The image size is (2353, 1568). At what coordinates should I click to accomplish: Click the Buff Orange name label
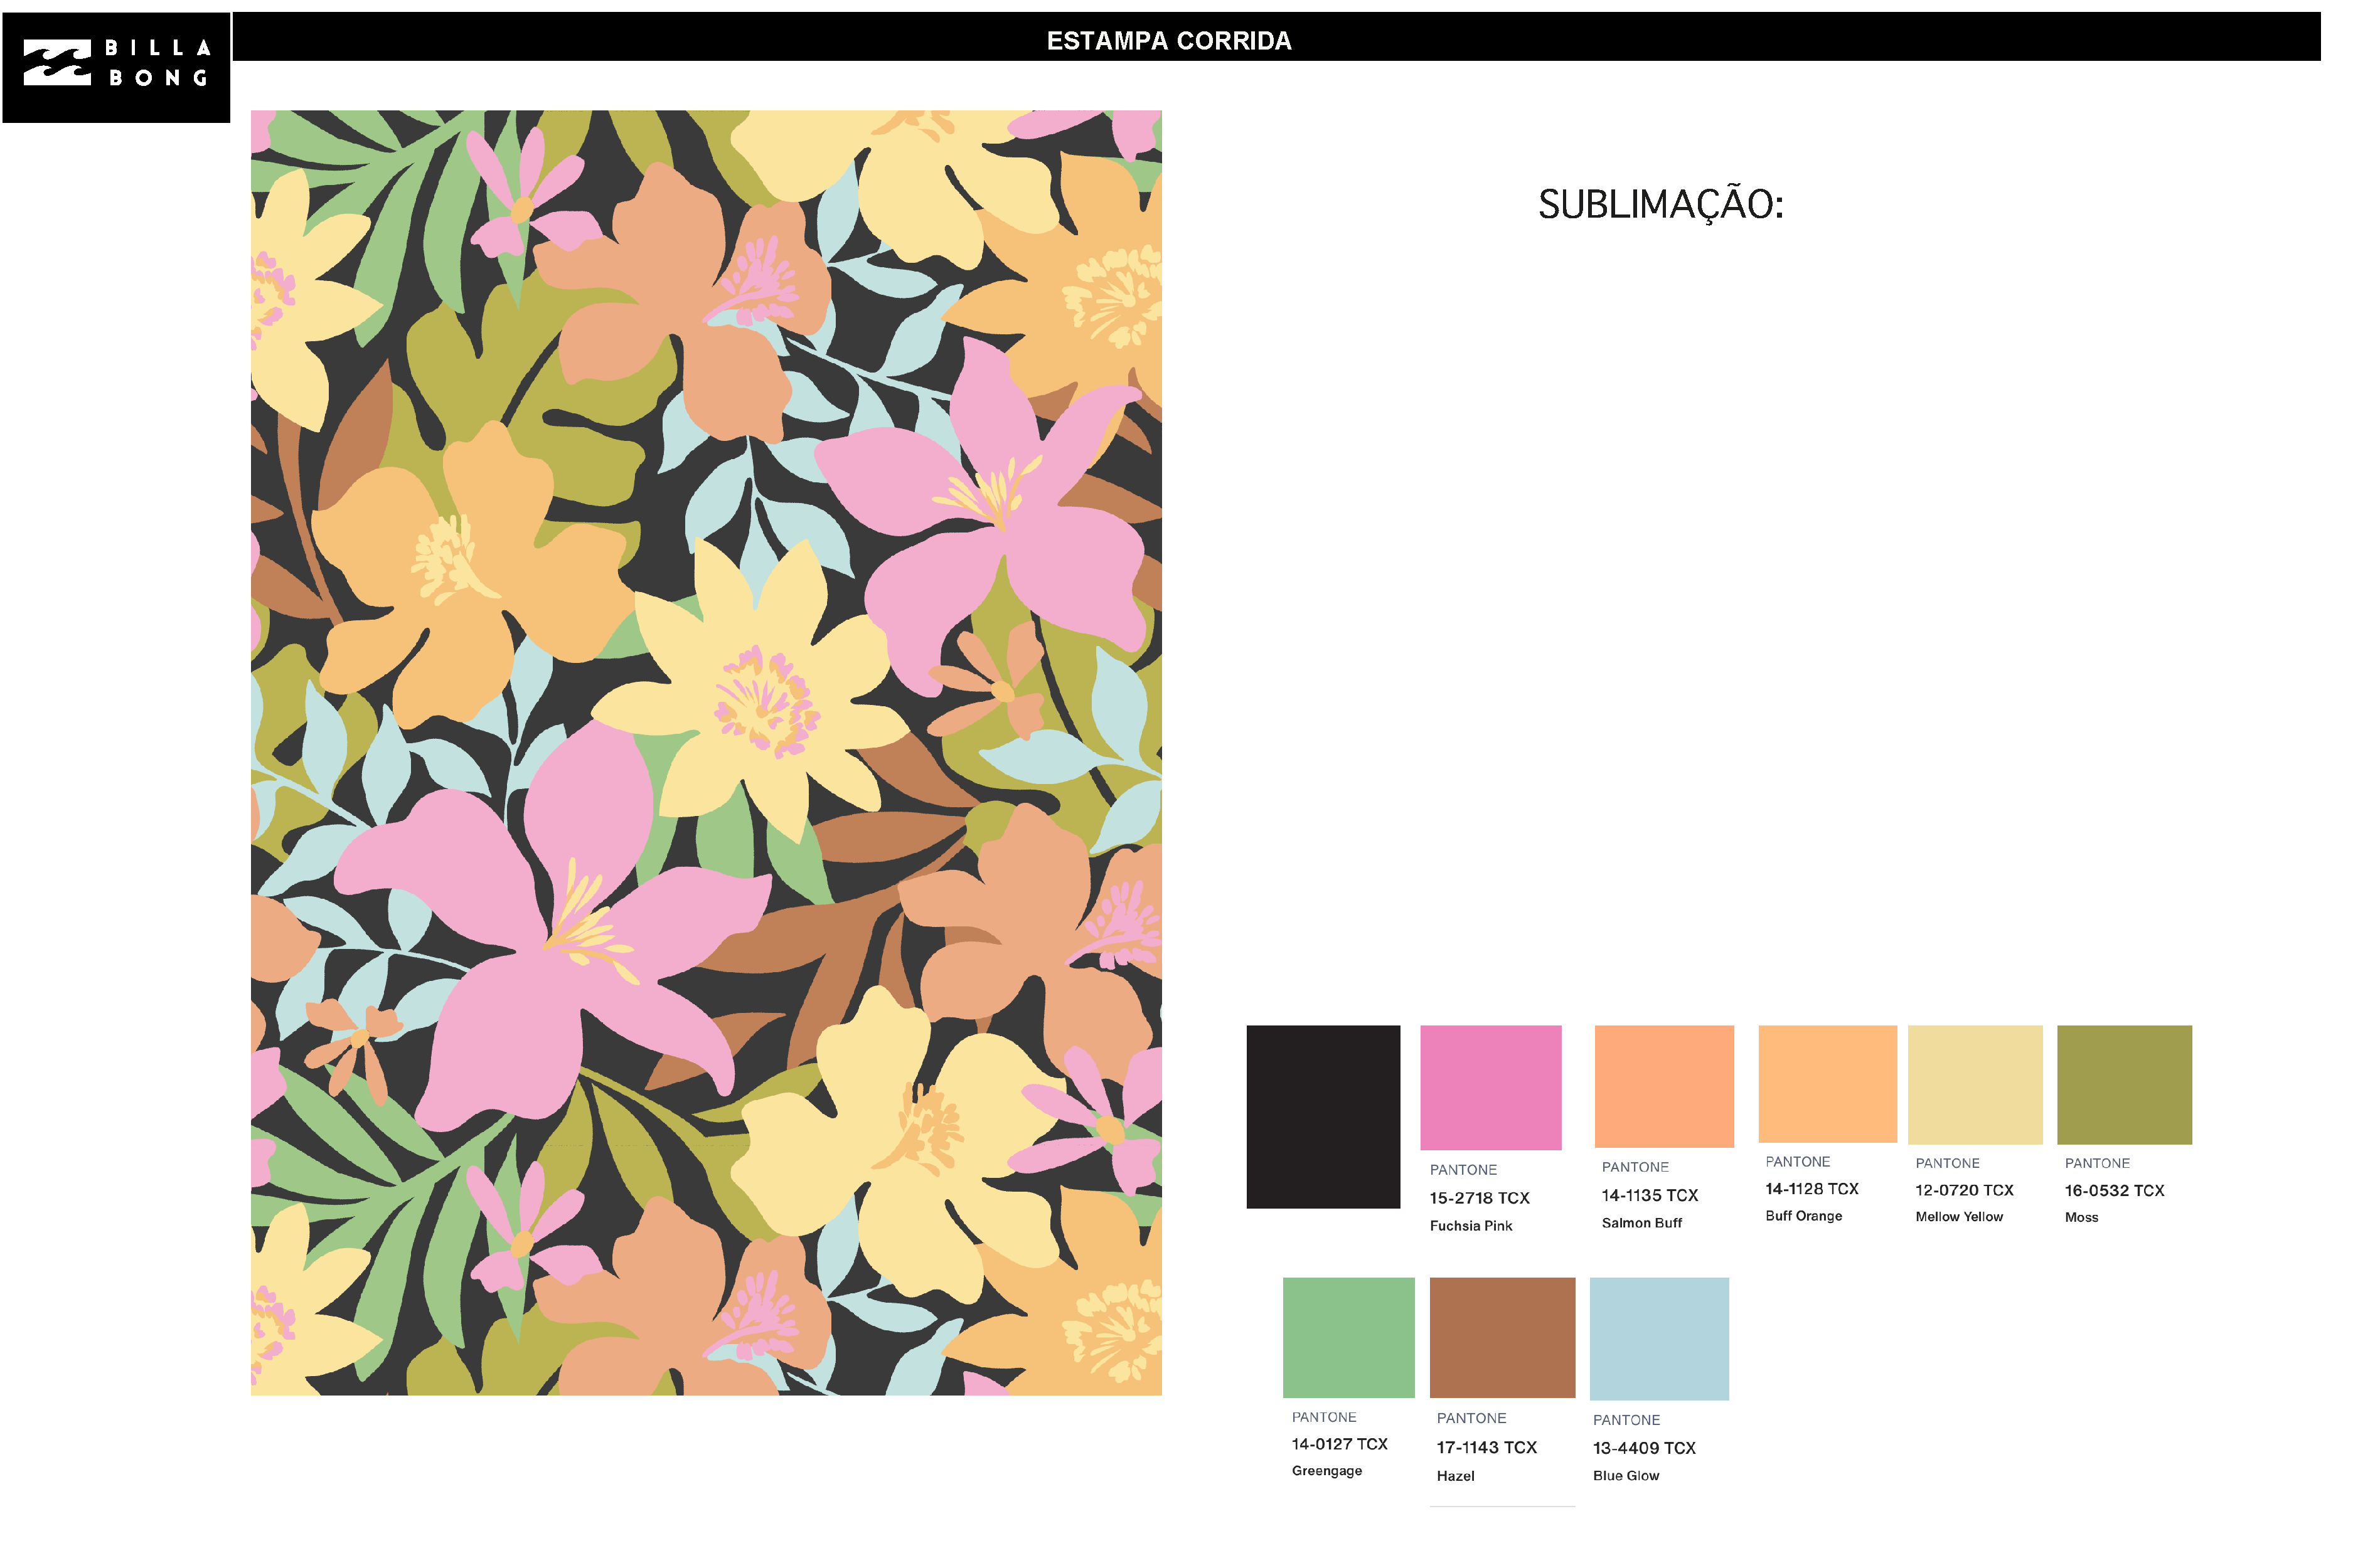(1804, 1216)
